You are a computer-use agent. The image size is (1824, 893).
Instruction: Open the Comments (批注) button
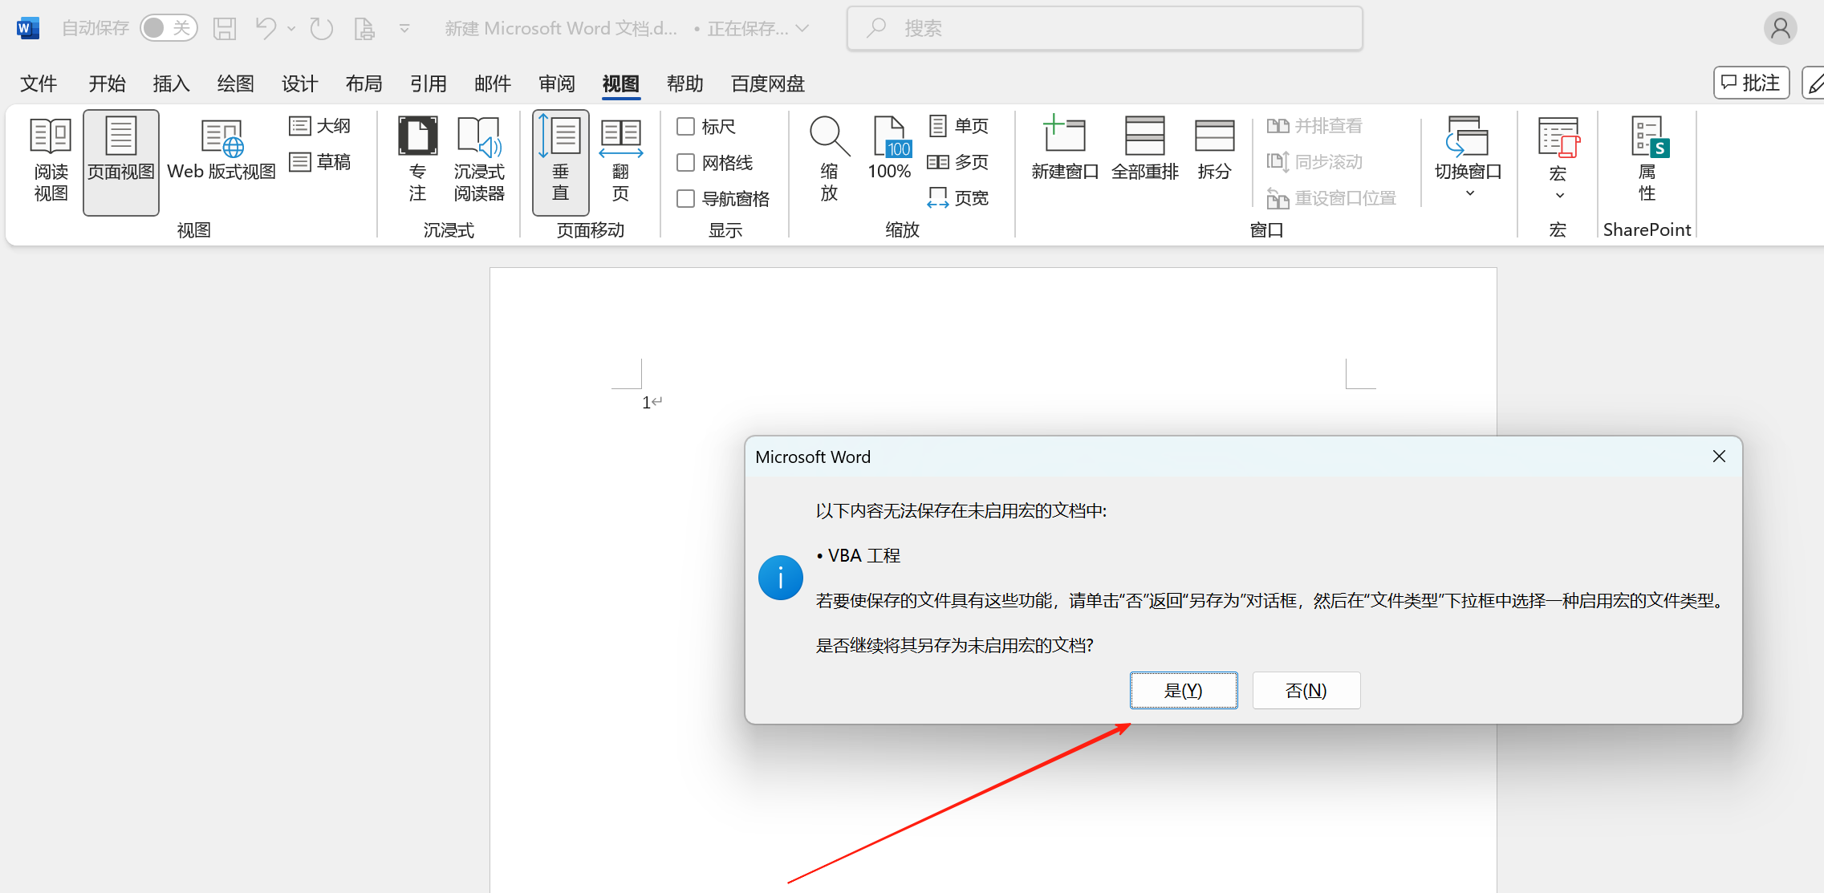(x=1752, y=83)
